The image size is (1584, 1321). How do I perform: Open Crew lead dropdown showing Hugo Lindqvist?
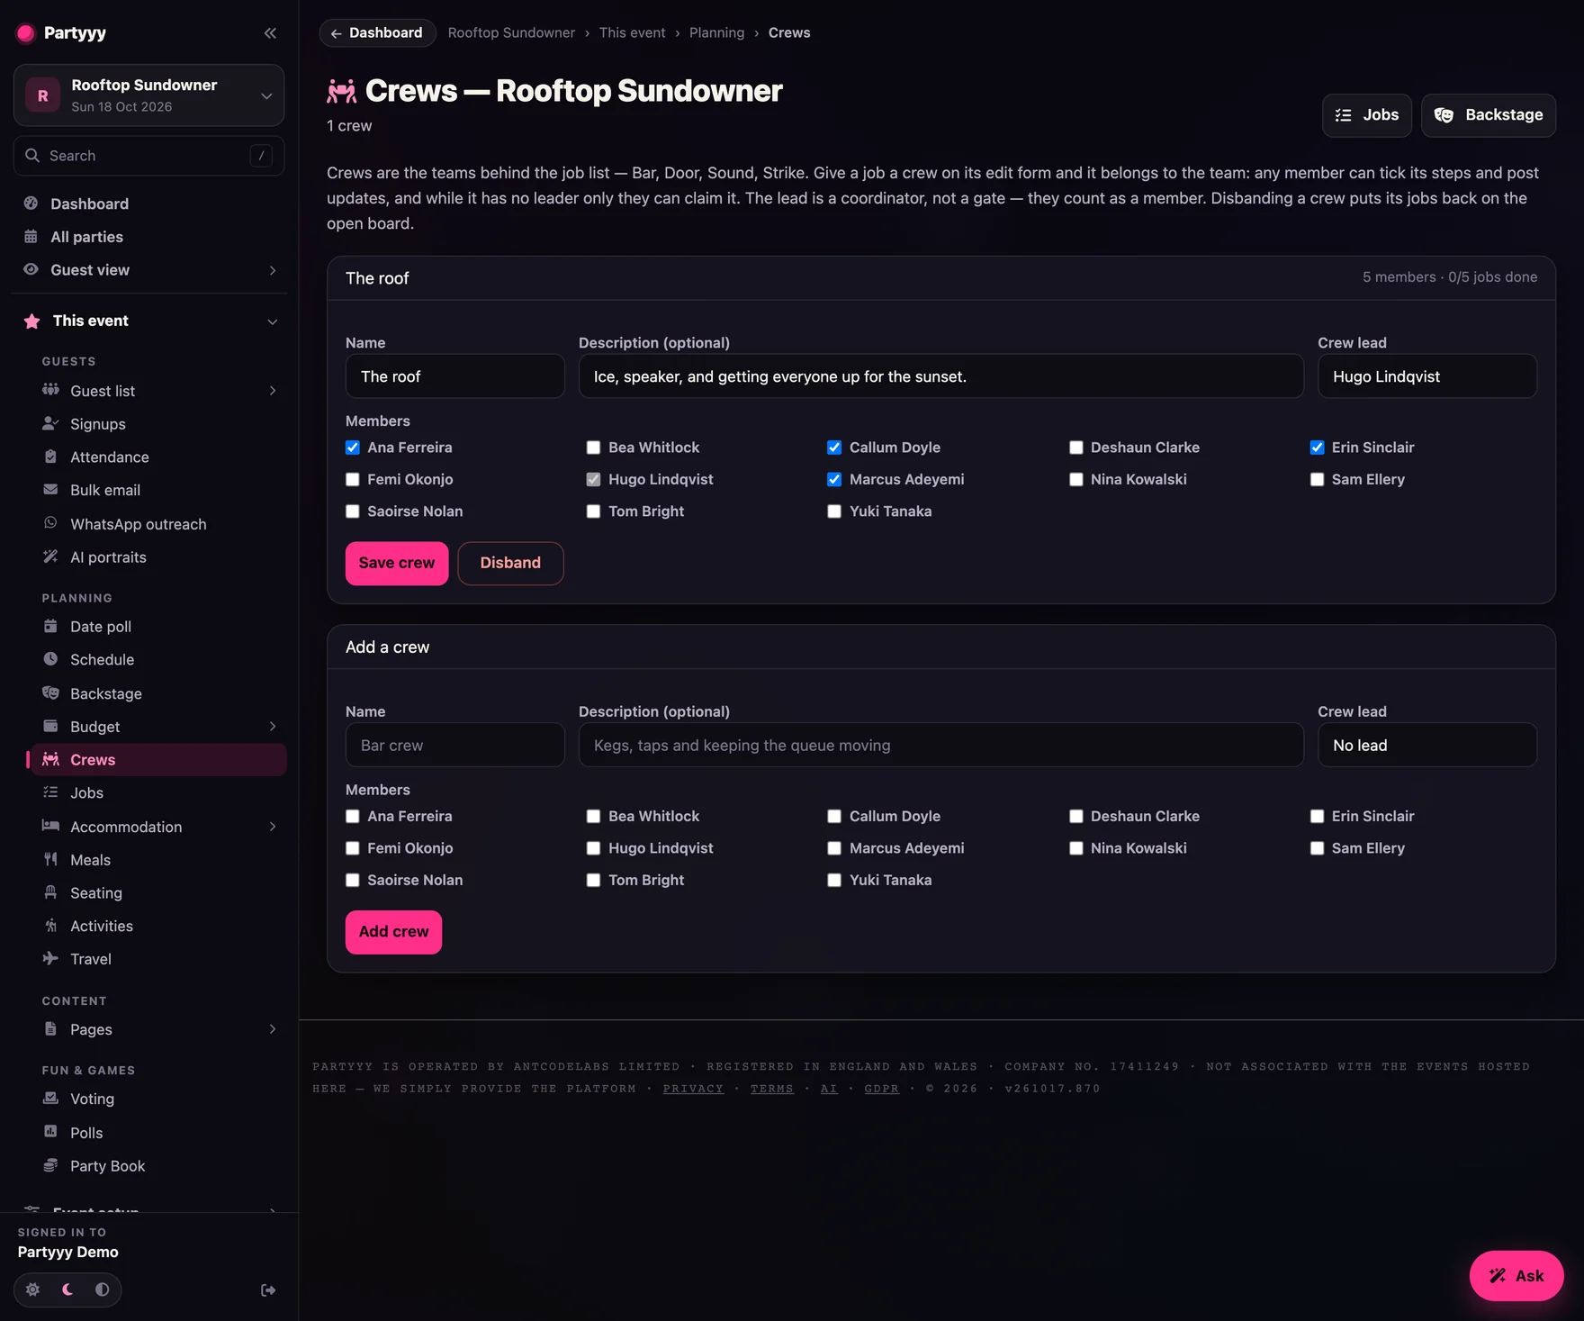[1427, 376]
